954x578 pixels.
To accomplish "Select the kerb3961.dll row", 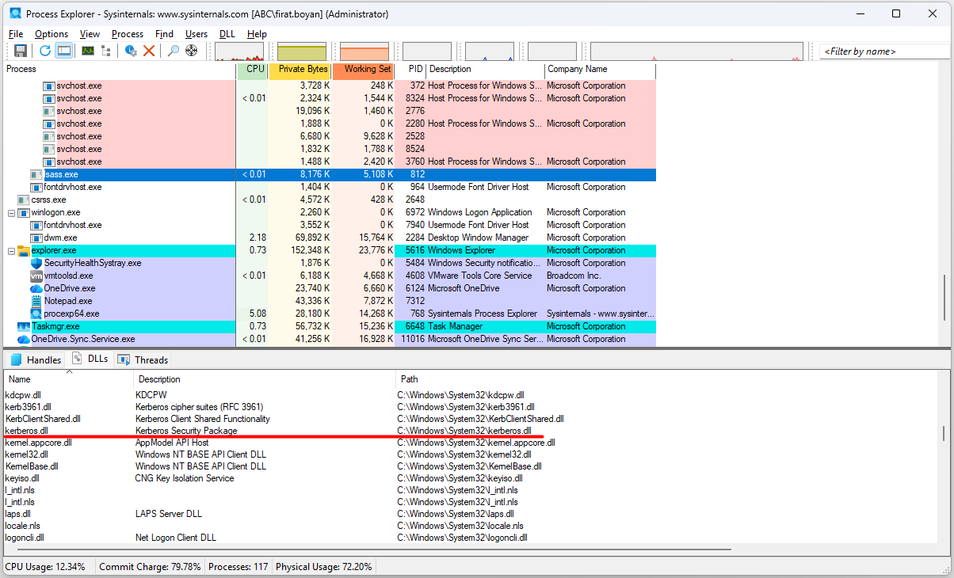I will point(471,407).
